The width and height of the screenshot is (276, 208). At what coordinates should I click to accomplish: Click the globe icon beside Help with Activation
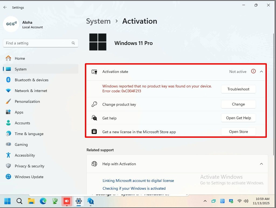point(94,164)
